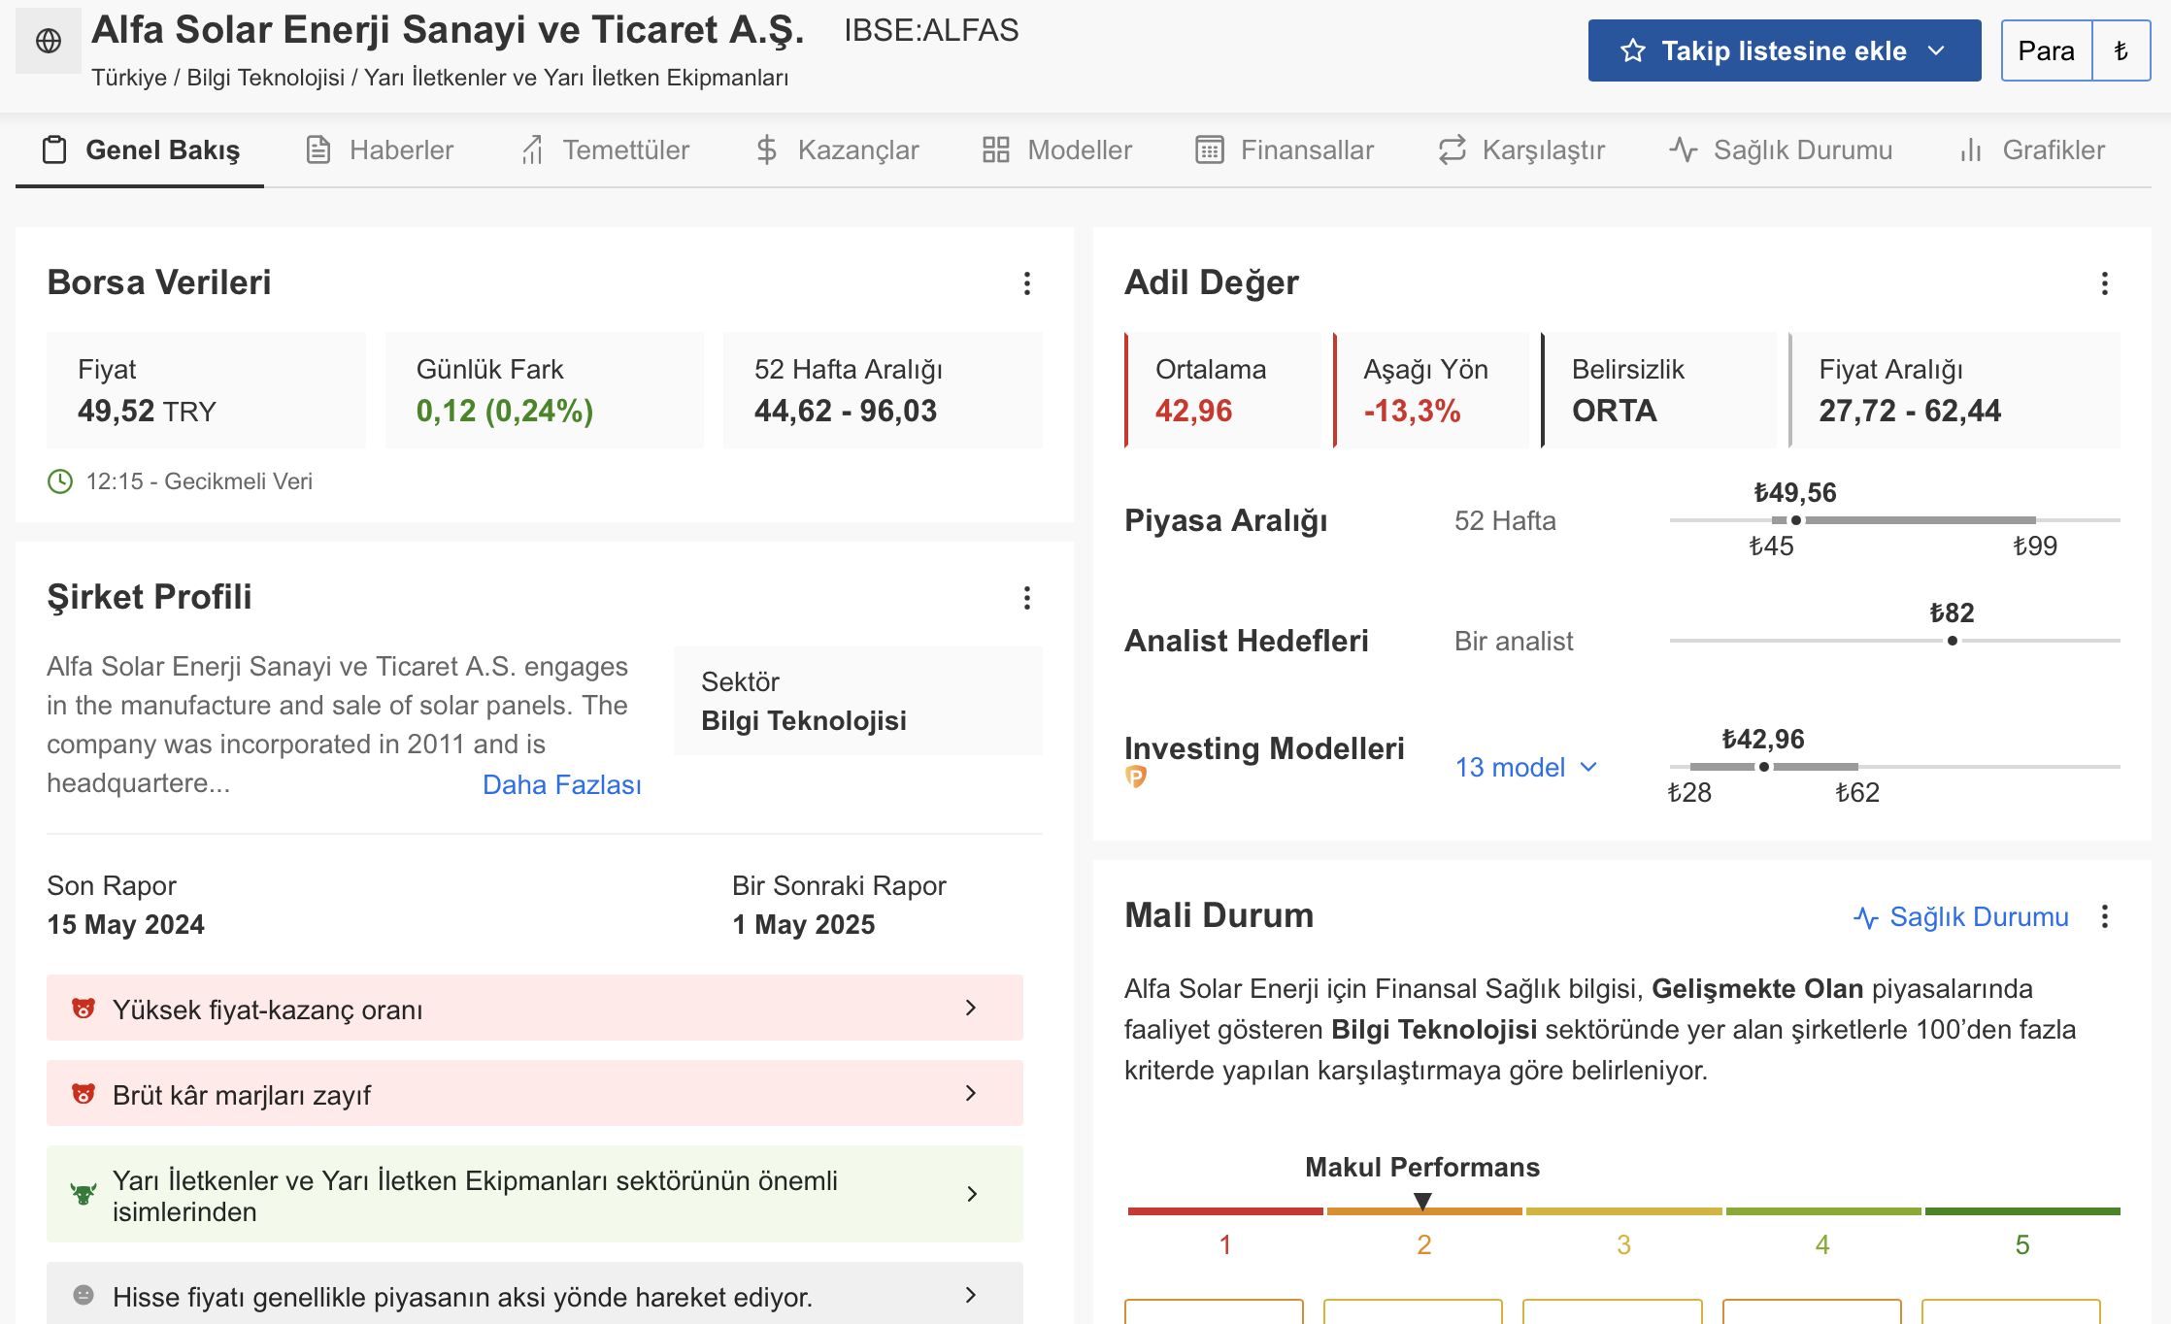The image size is (2171, 1324).
Task: Open Mali Durum three-dot menu
Action: 2105,916
